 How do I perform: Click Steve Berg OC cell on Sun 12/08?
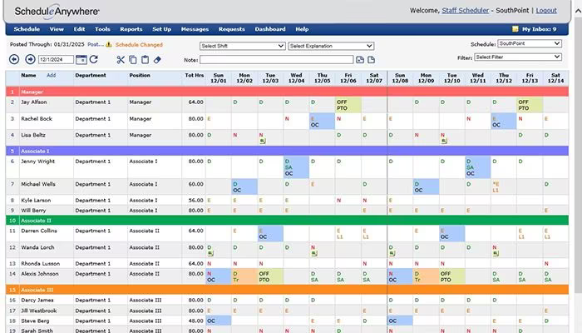[400, 321]
